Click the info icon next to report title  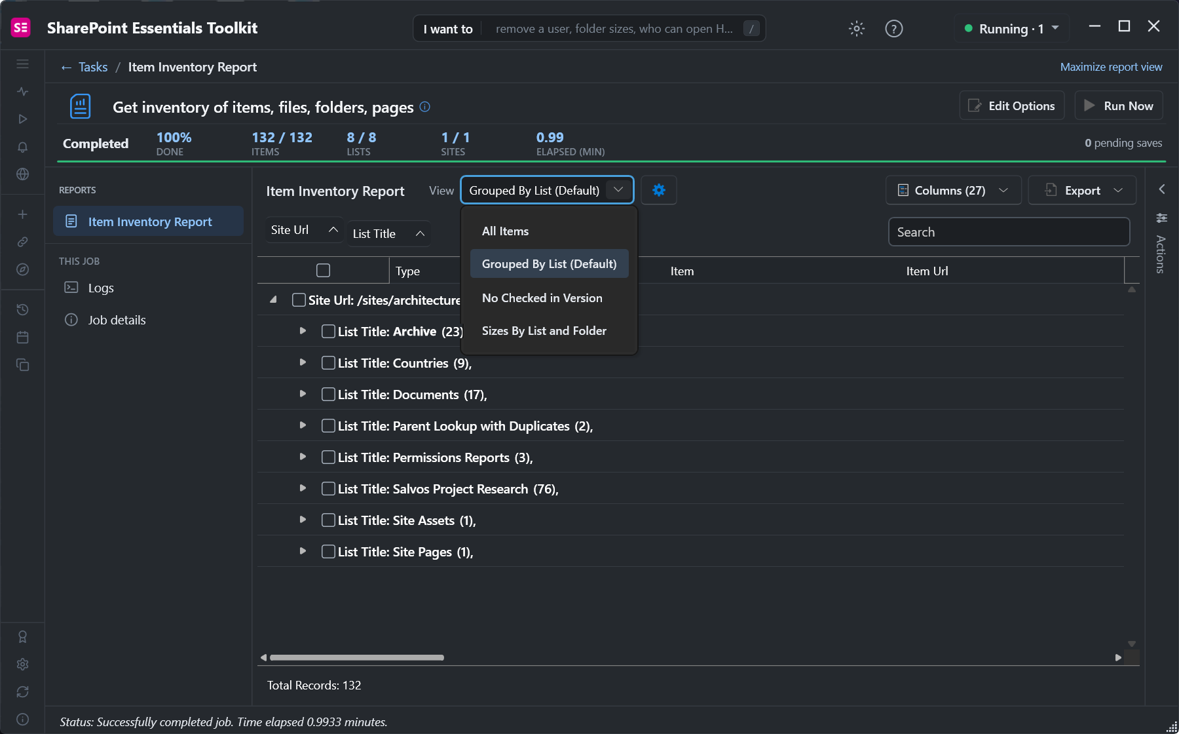pos(424,107)
